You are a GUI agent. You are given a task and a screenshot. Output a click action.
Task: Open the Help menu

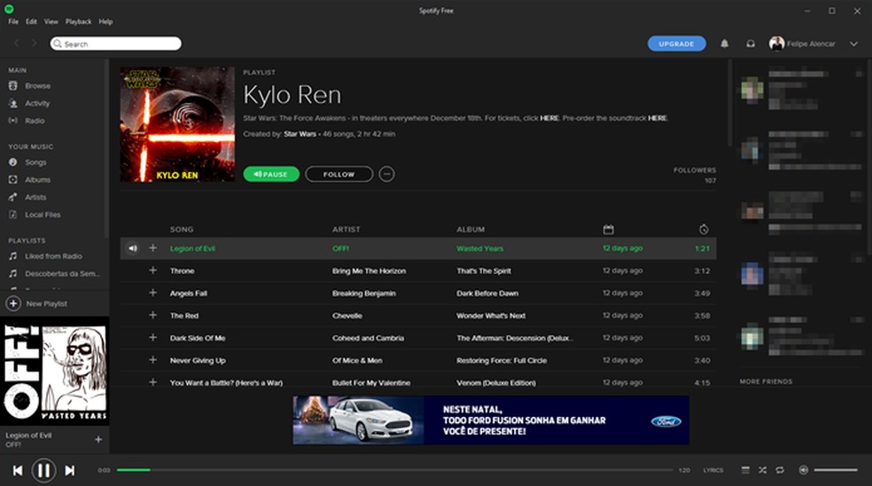click(x=105, y=21)
